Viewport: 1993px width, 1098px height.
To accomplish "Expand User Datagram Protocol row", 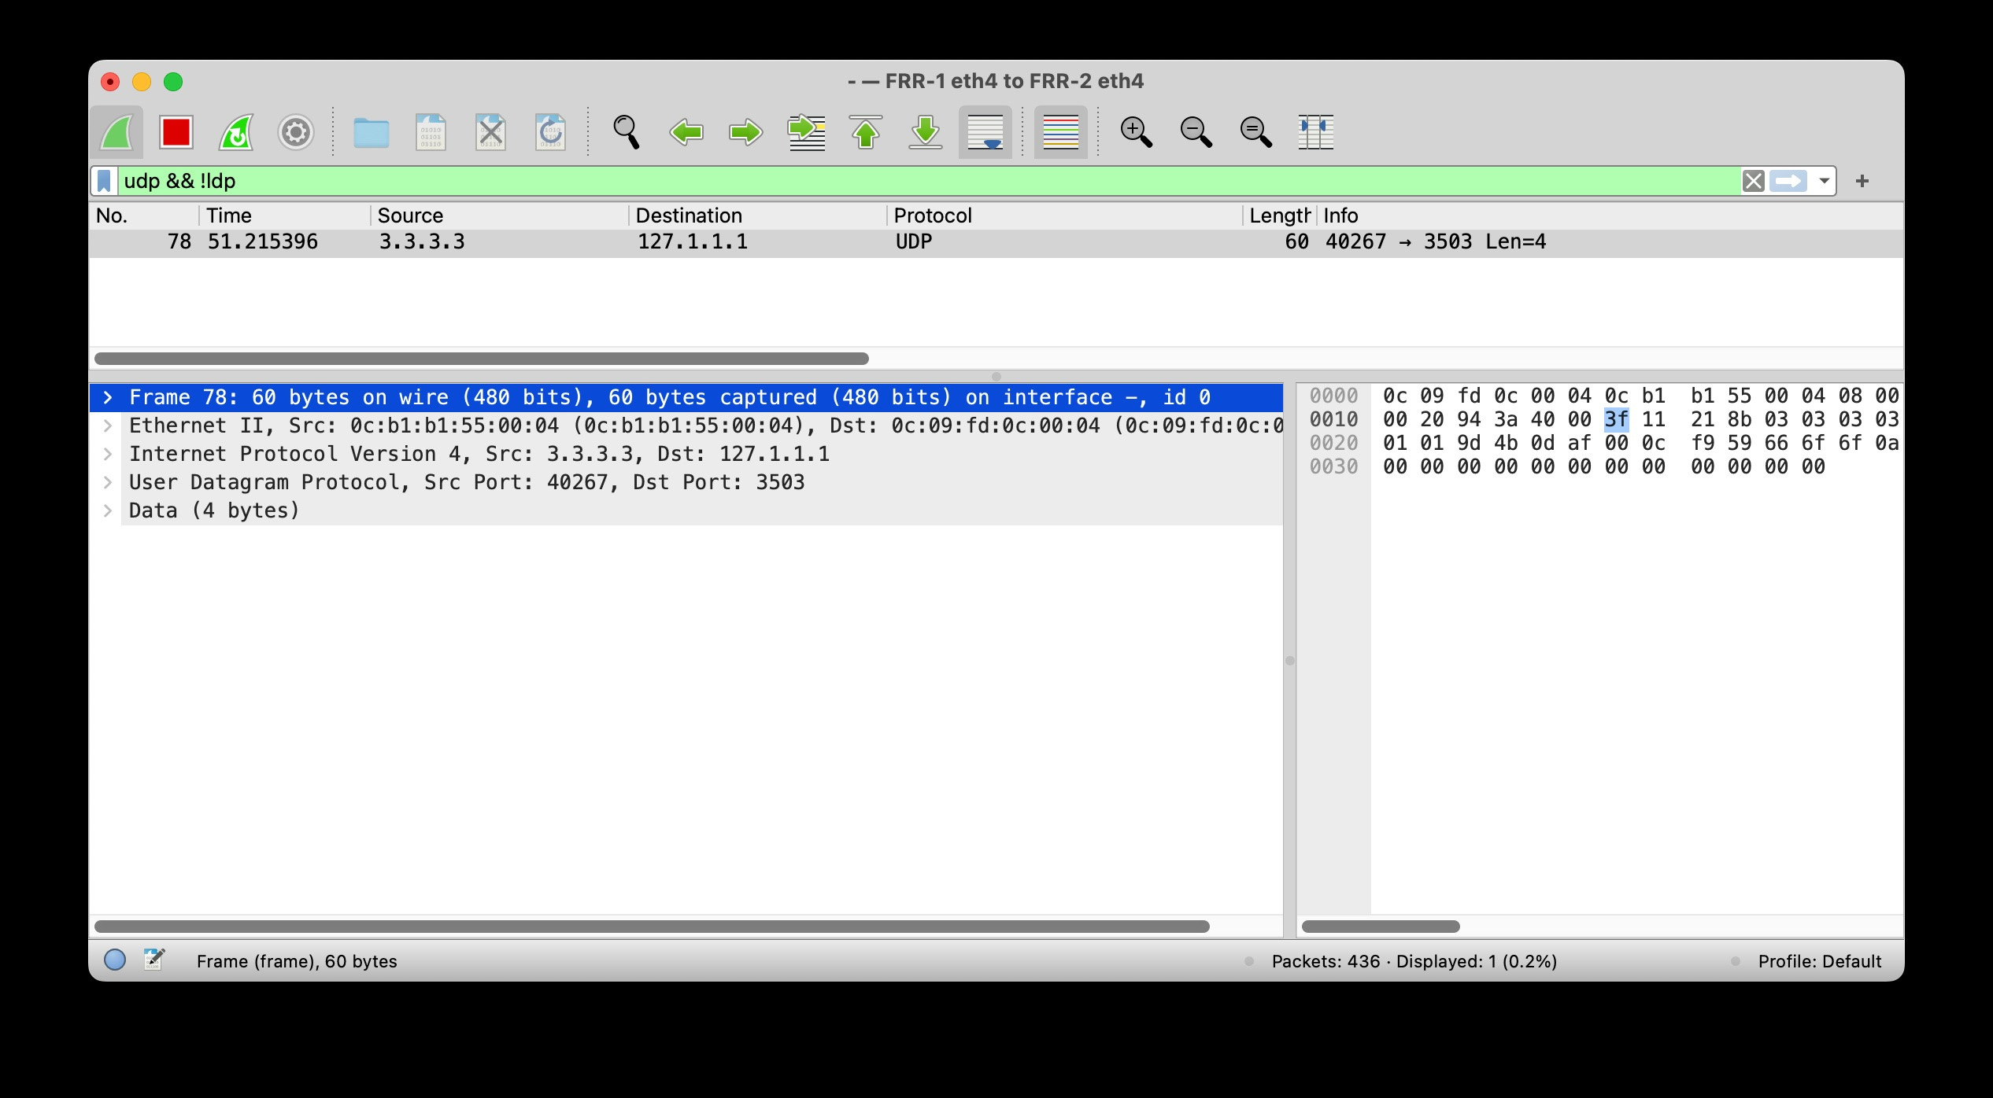I will click(108, 482).
